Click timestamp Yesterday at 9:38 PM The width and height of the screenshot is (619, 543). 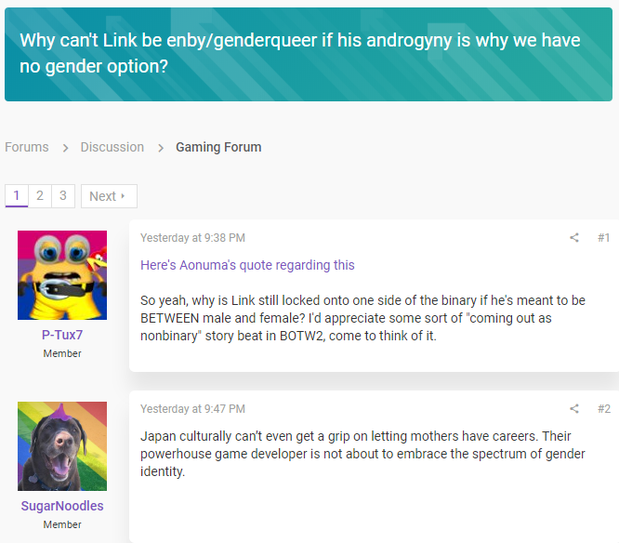point(192,238)
